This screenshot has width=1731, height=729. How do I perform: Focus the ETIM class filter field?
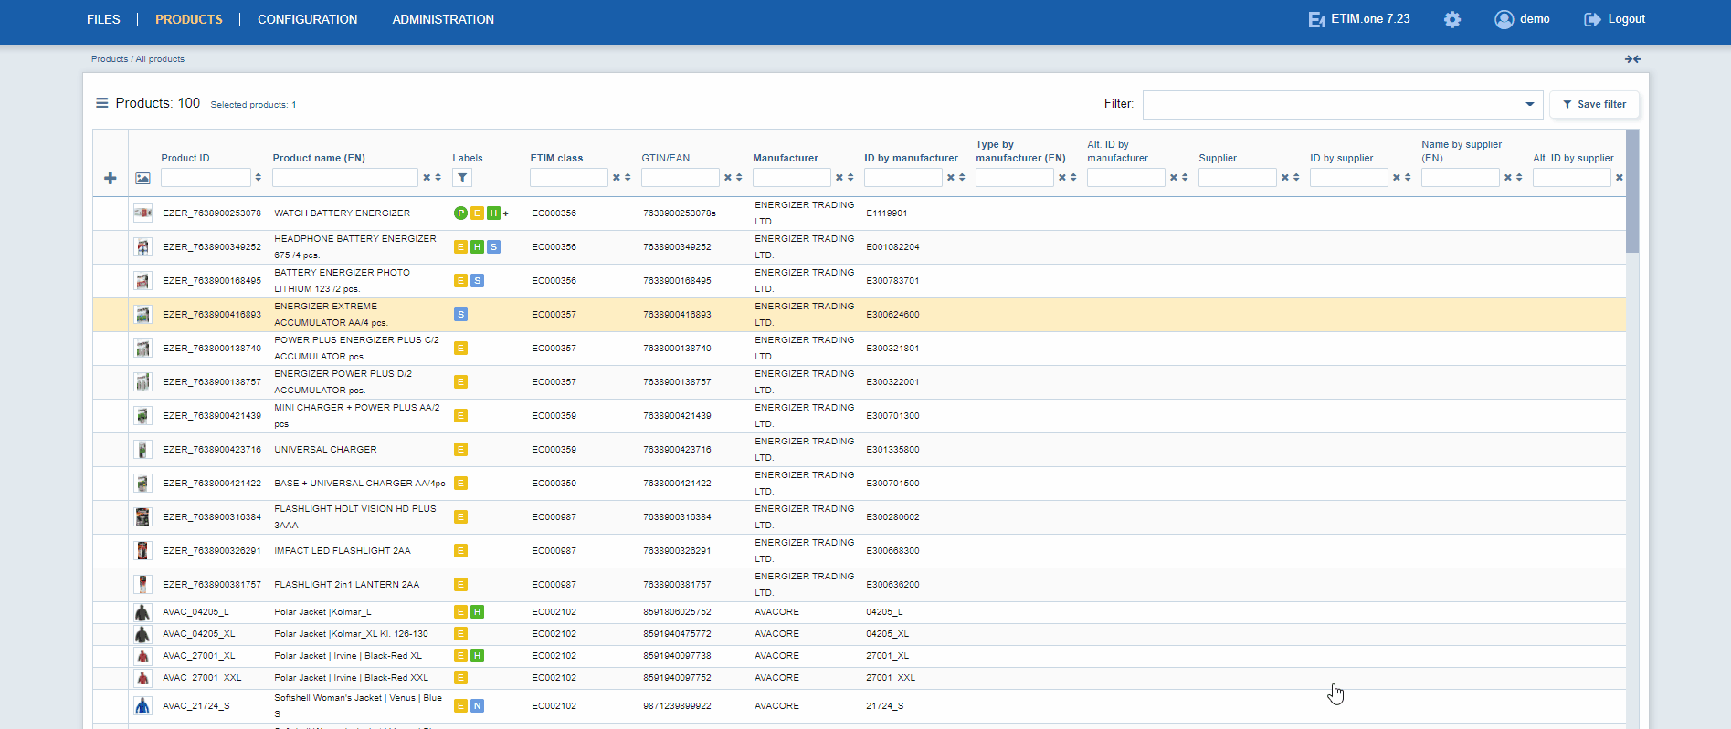coord(569,178)
